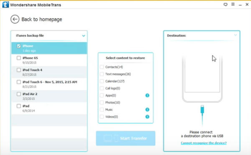Click the Select content to restore heading

tap(125, 58)
